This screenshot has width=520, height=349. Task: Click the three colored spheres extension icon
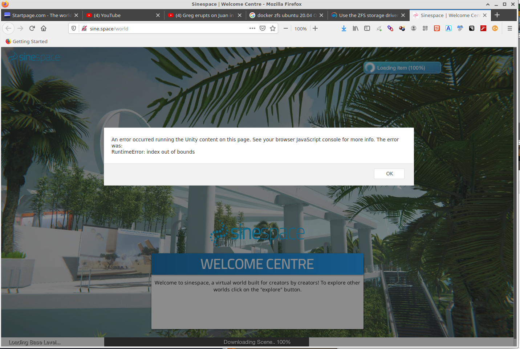click(x=402, y=28)
